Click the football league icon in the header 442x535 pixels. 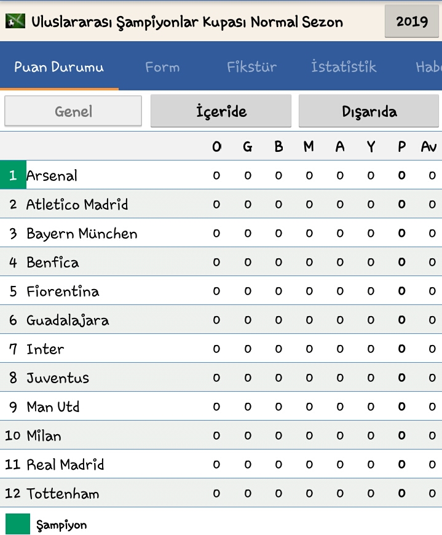point(15,21)
